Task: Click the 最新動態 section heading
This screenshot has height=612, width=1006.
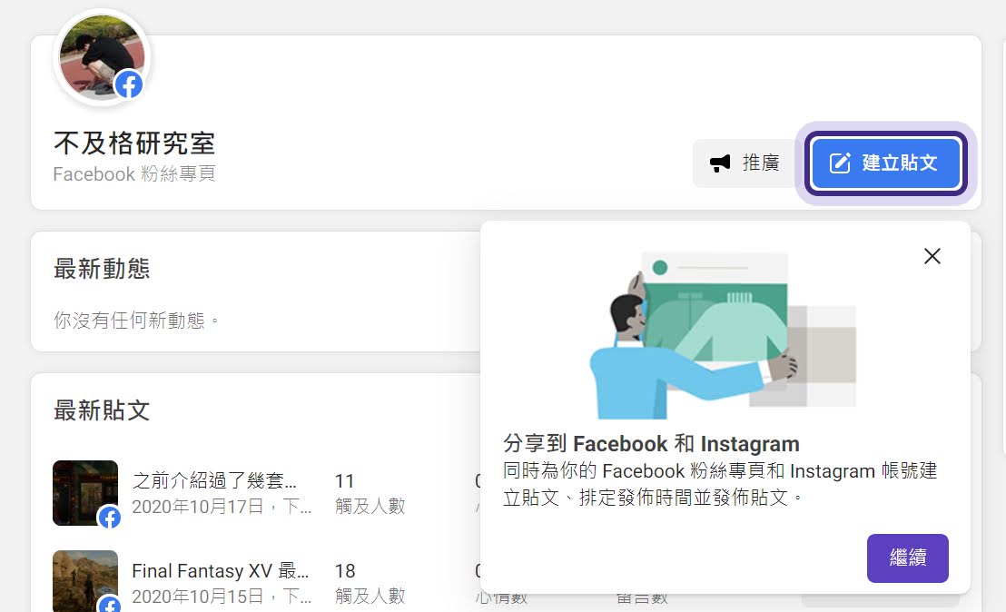Action: point(102,268)
